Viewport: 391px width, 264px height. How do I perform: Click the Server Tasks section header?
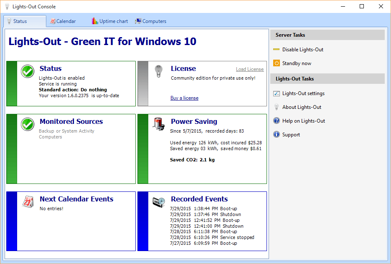[x=328, y=35]
